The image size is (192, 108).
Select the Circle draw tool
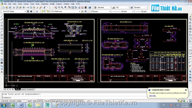pyautogui.click(x=2, y=35)
